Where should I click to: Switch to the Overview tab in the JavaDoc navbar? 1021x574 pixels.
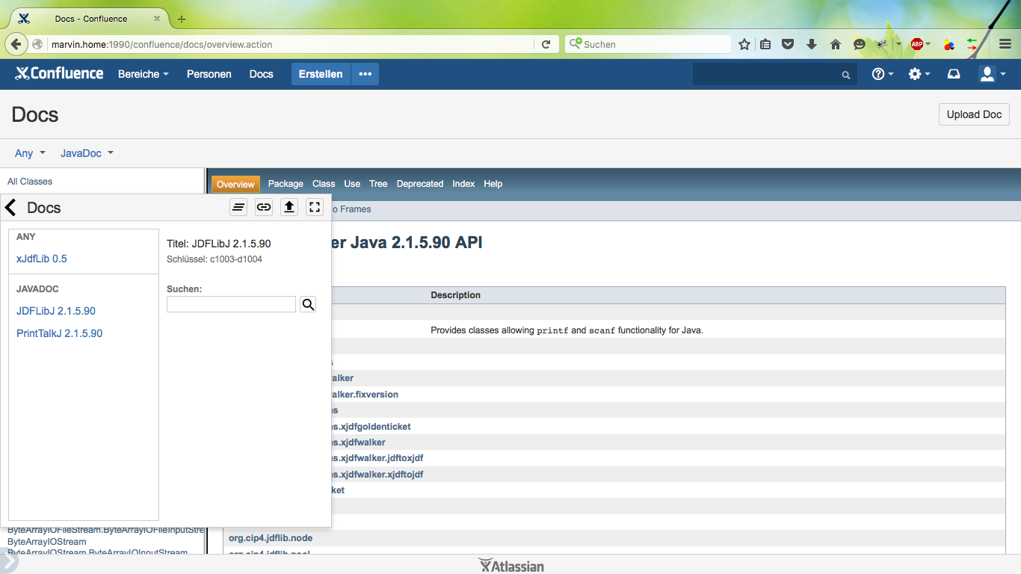(x=235, y=184)
